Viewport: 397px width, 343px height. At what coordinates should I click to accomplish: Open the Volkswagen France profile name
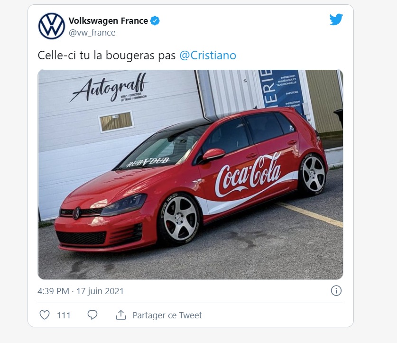pyautogui.click(x=108, y=21)
